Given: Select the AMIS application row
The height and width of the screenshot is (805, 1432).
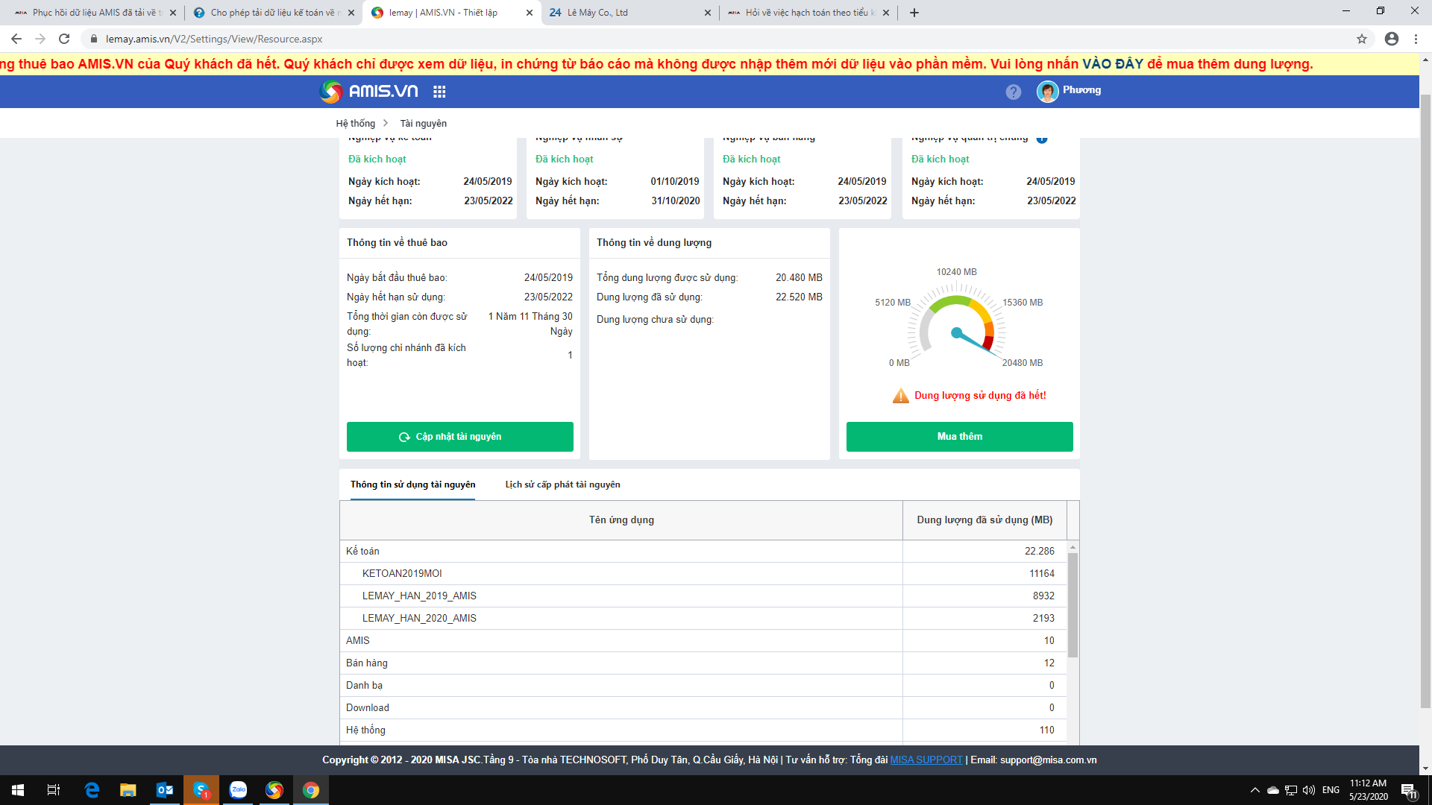Looking at the screenshot, I should coord(703,641).
